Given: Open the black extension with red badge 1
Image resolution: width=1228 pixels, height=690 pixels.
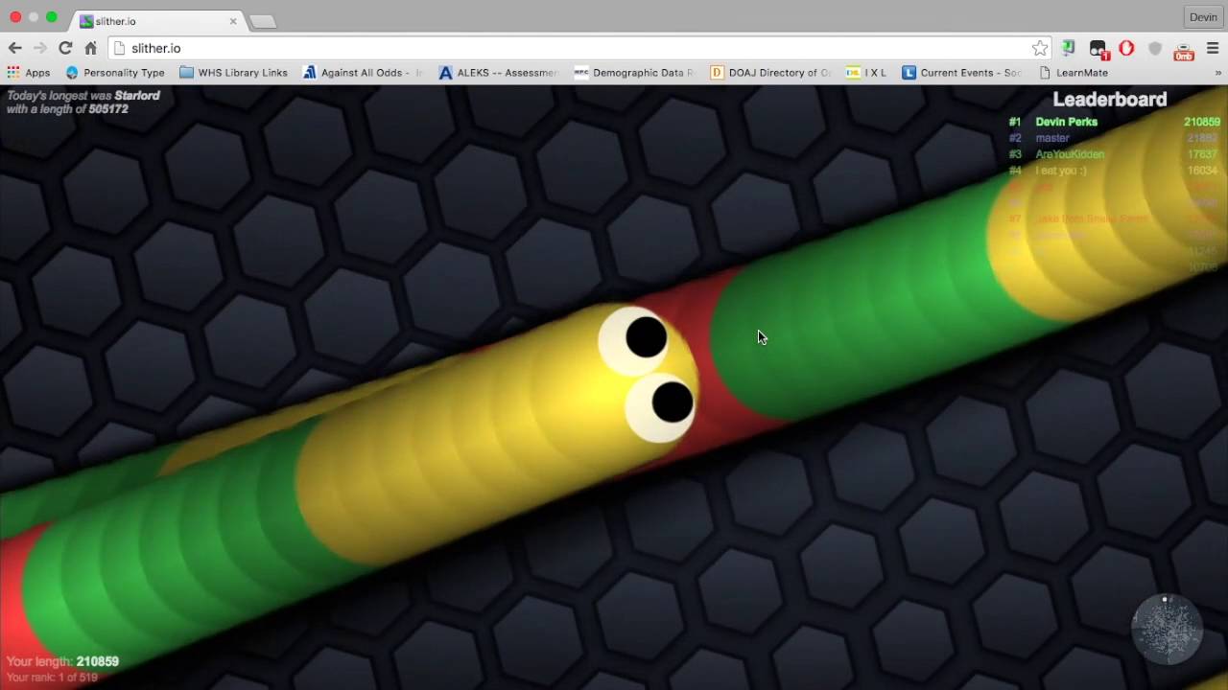Looking at the screenshot, I should click(x=1098, y=49).
